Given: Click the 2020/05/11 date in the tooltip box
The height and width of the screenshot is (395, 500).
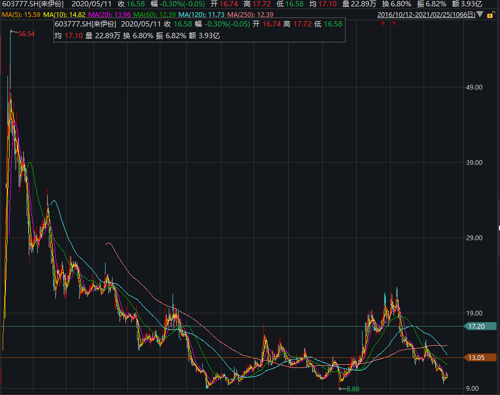Looking at the screenshot, I should click(141, 24).
